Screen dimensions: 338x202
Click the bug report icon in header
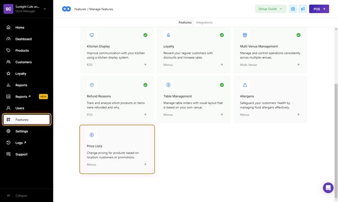[x=293, y=9]
